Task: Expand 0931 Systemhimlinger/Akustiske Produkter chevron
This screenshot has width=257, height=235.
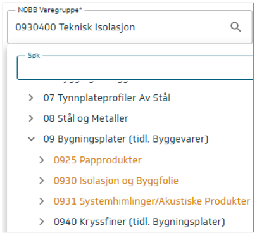Action: (x=42, y=201)
